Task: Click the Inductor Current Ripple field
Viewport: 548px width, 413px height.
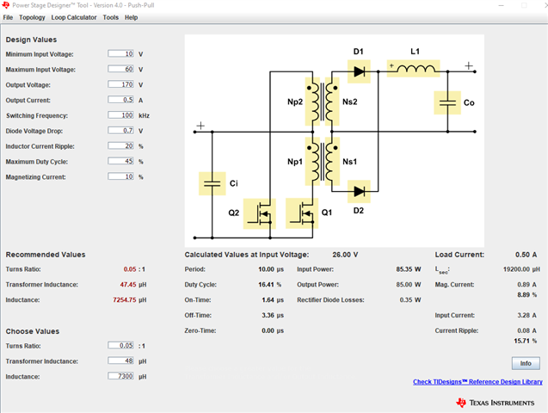Action: coord(121,146)
